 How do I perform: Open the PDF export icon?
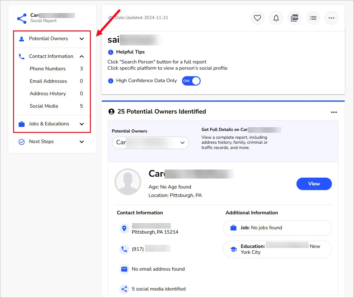(294, 18)
